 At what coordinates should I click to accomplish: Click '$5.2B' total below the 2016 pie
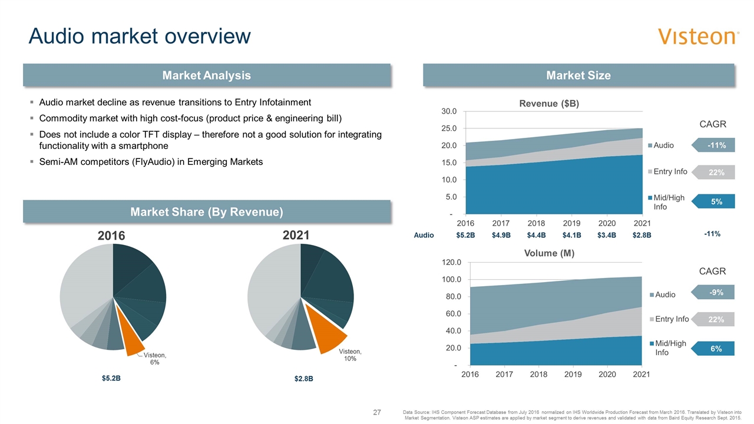(111, 377)
